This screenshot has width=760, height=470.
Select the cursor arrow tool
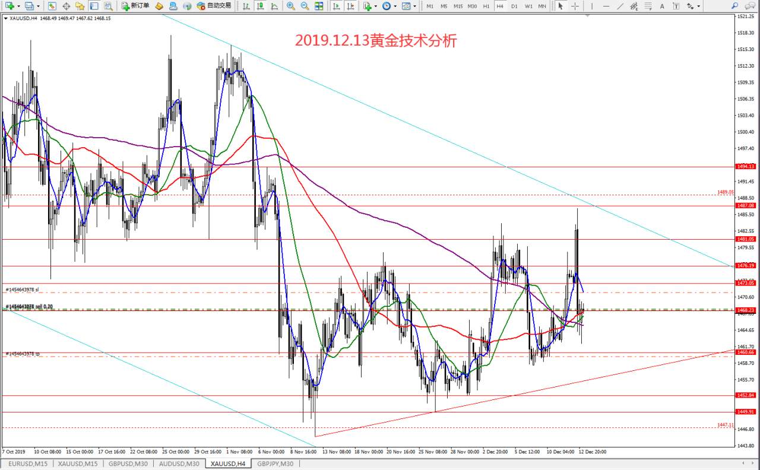560,6
